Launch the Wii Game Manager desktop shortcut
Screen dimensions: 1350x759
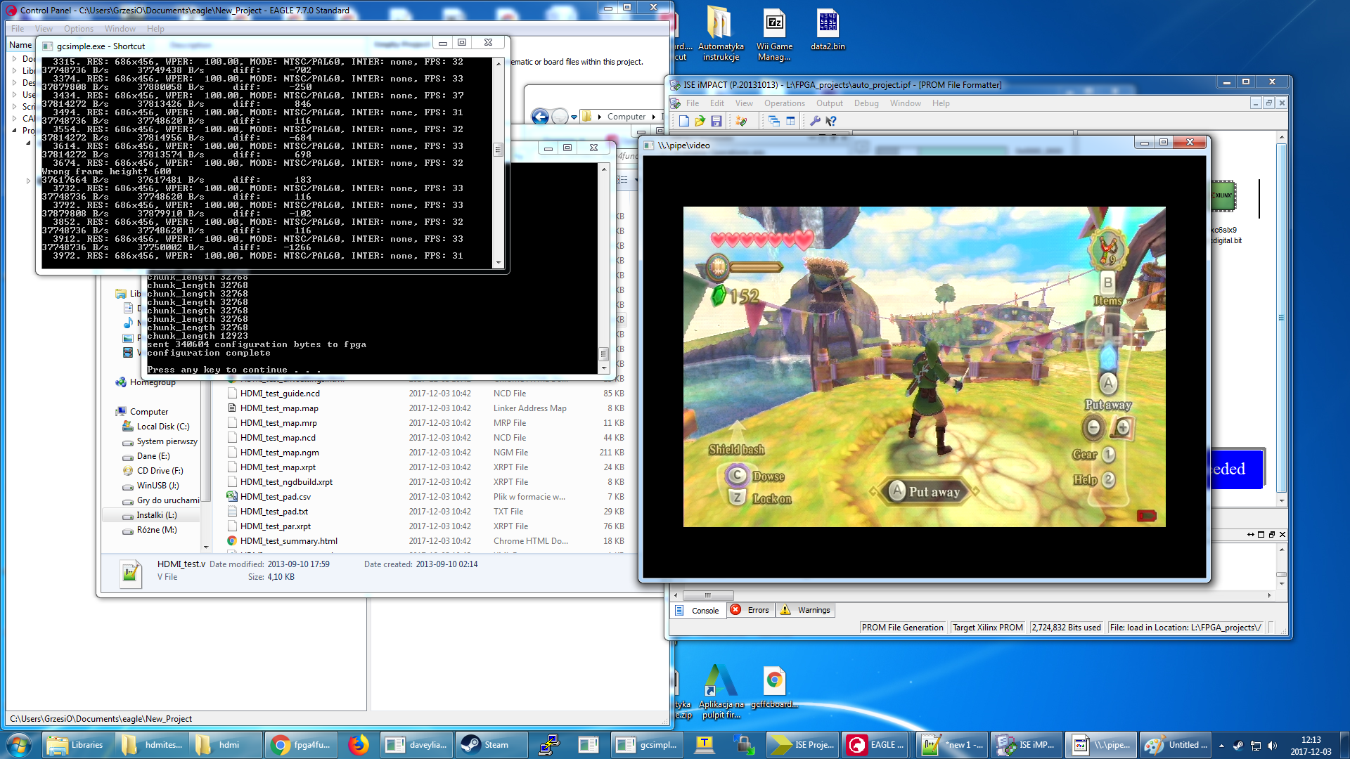(774, 32)
